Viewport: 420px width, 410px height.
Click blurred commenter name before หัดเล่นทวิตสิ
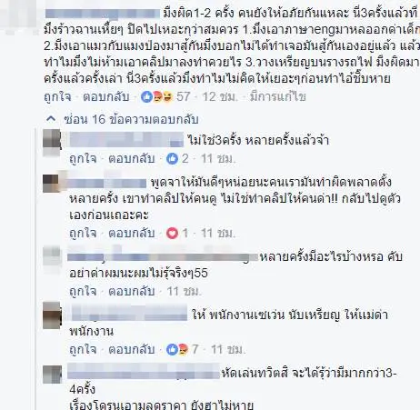pyautogui.click(x=144, y=373)
